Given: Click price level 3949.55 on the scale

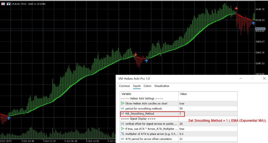Looking at the screenshot, I should [x=260, y=63].
